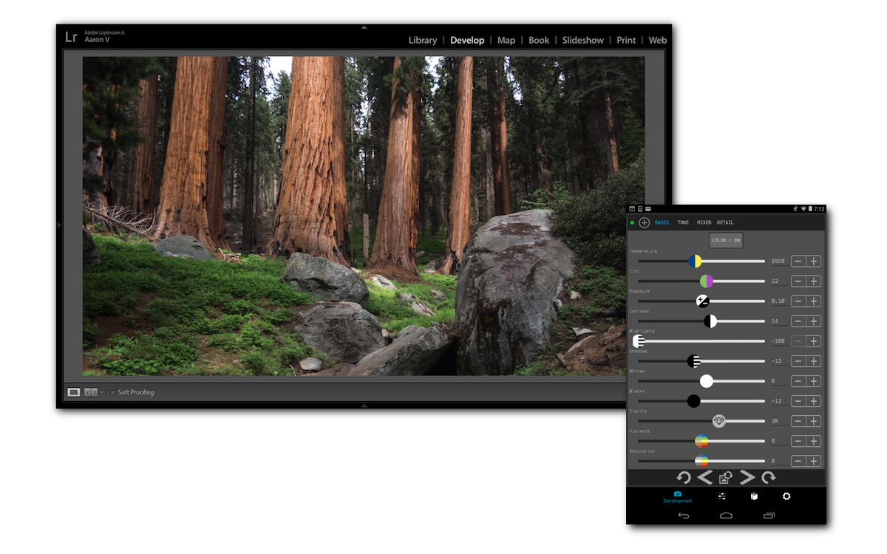The width and height of the screenshot is (887, 554).
Task: Switch to the Library module
Action: click(423, 40)
